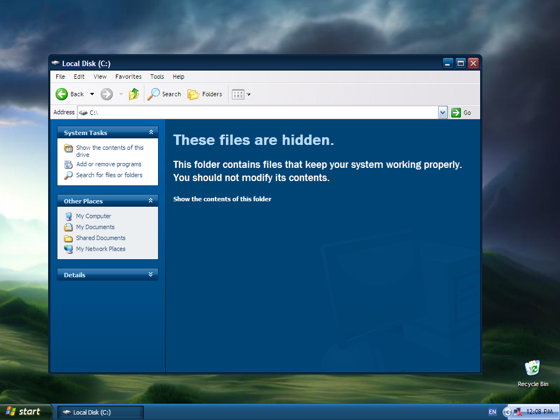
Task: Click the 12:08 PM clock
Action: (539, 412)
